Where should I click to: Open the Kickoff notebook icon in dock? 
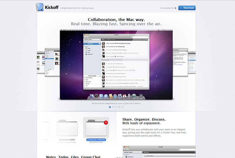tap(101, 96)
